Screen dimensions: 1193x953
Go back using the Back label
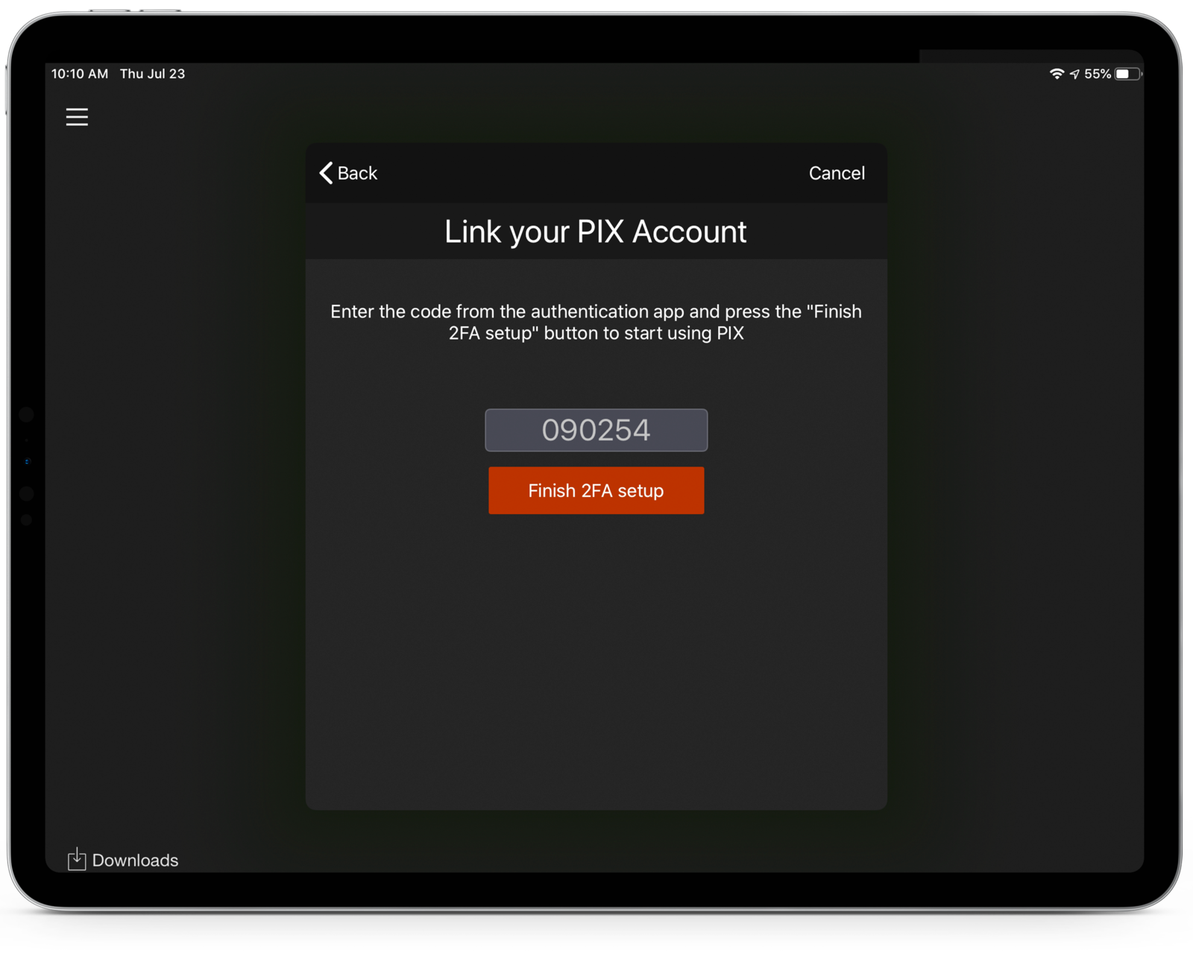pyautogui.click(x=357, y=173)
